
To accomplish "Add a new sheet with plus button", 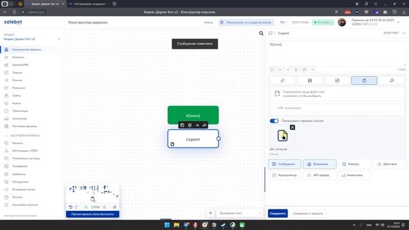I will click(x=210, y=213).
